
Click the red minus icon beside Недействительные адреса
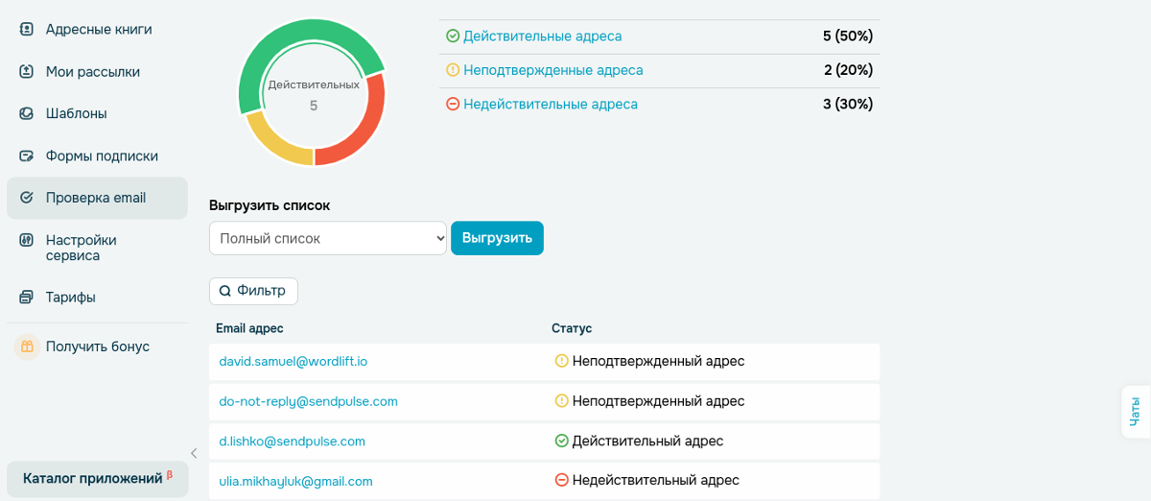coord(453,104)
